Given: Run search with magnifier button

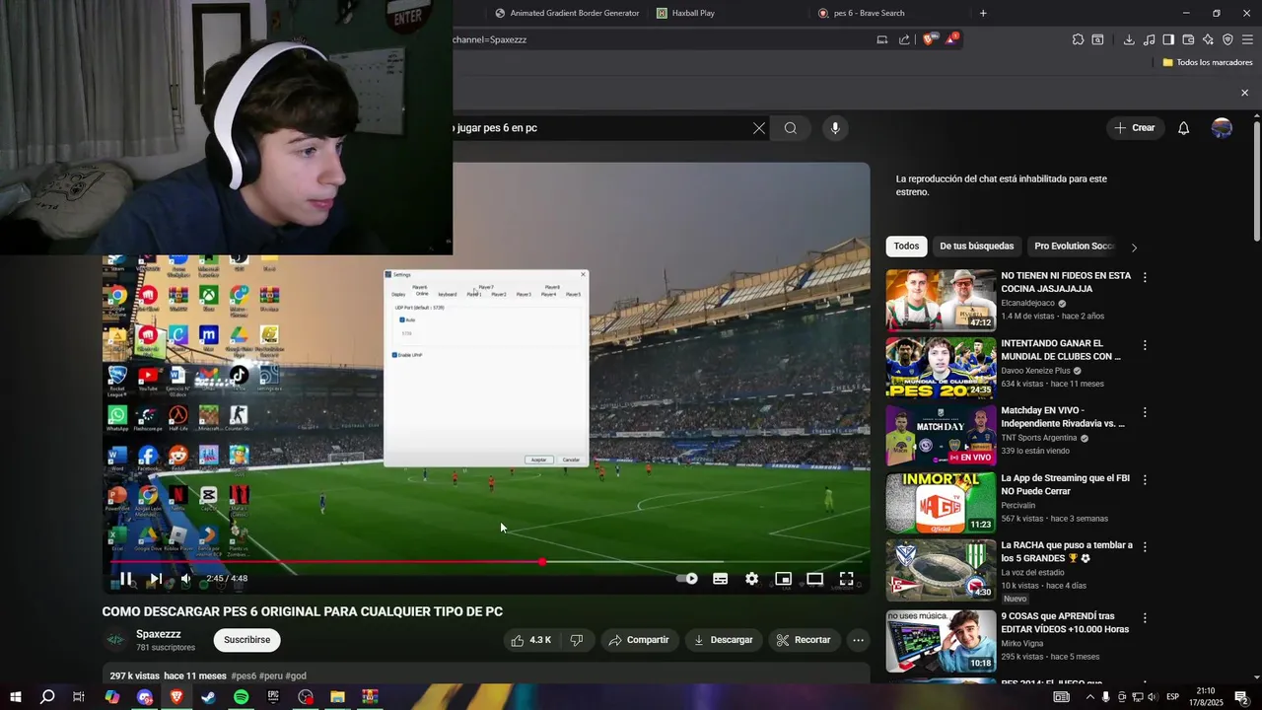Looking at the screenshot, I should 791,128.
